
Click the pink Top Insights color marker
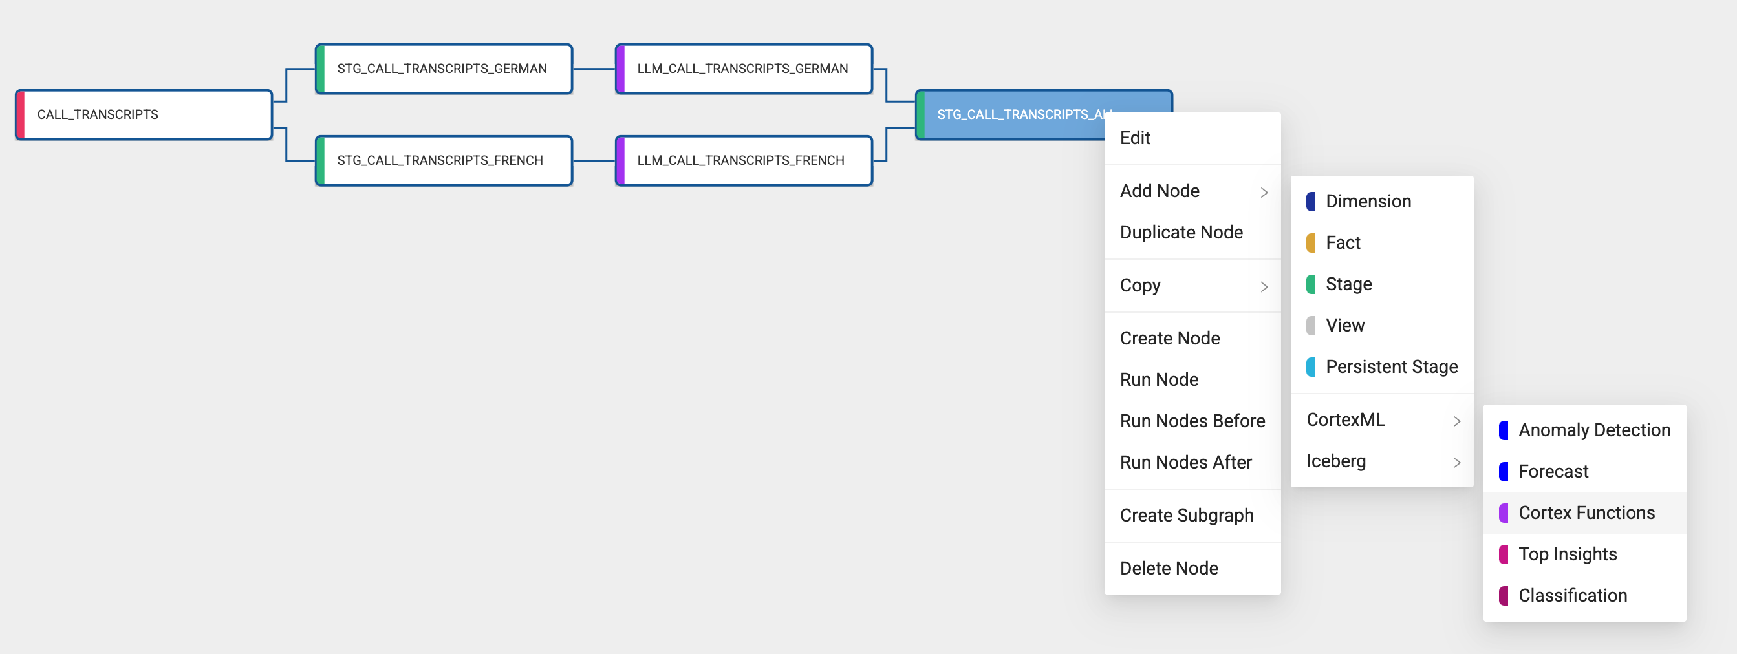click(1504, 555)
